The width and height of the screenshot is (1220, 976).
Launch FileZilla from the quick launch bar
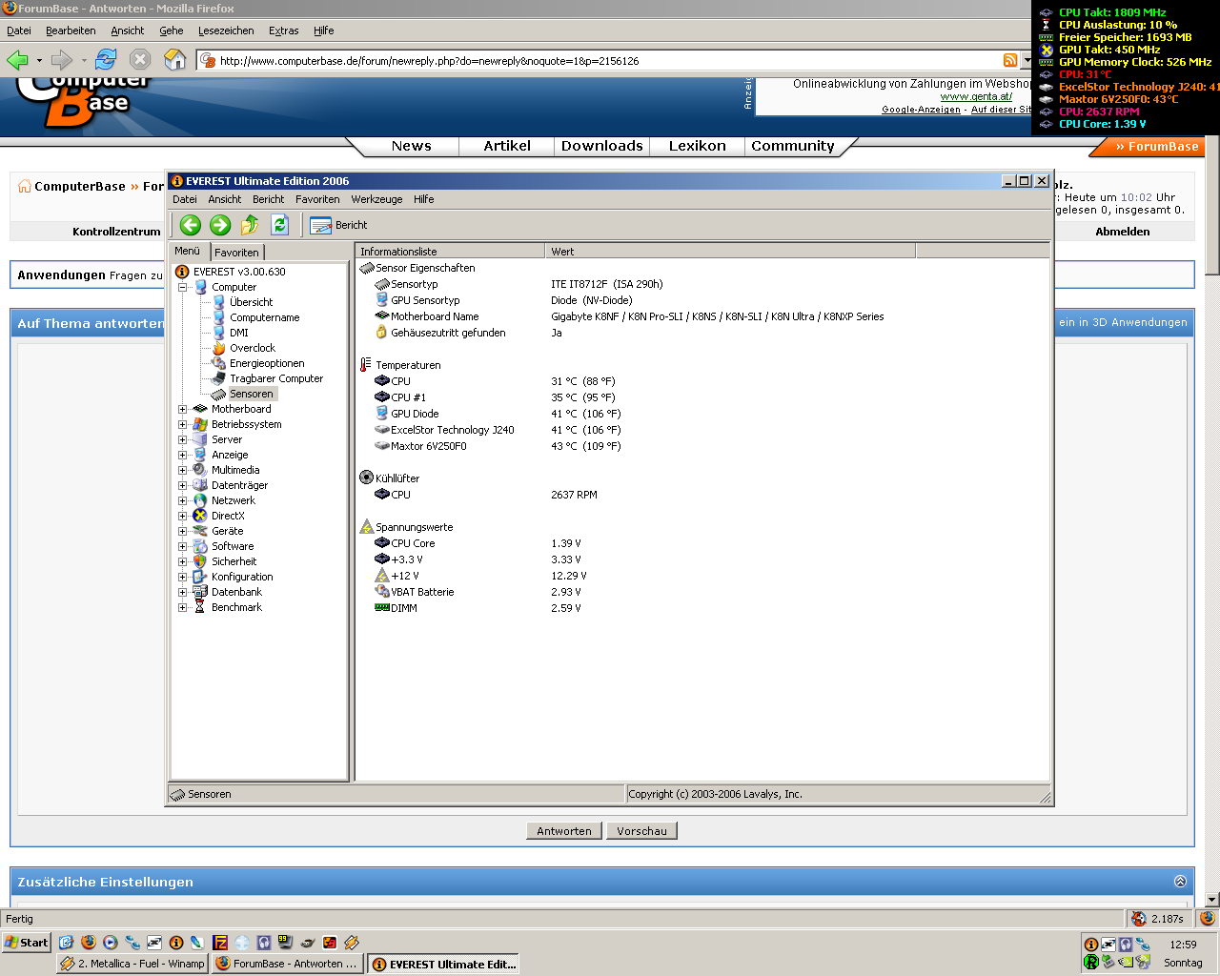click(220, 943)
